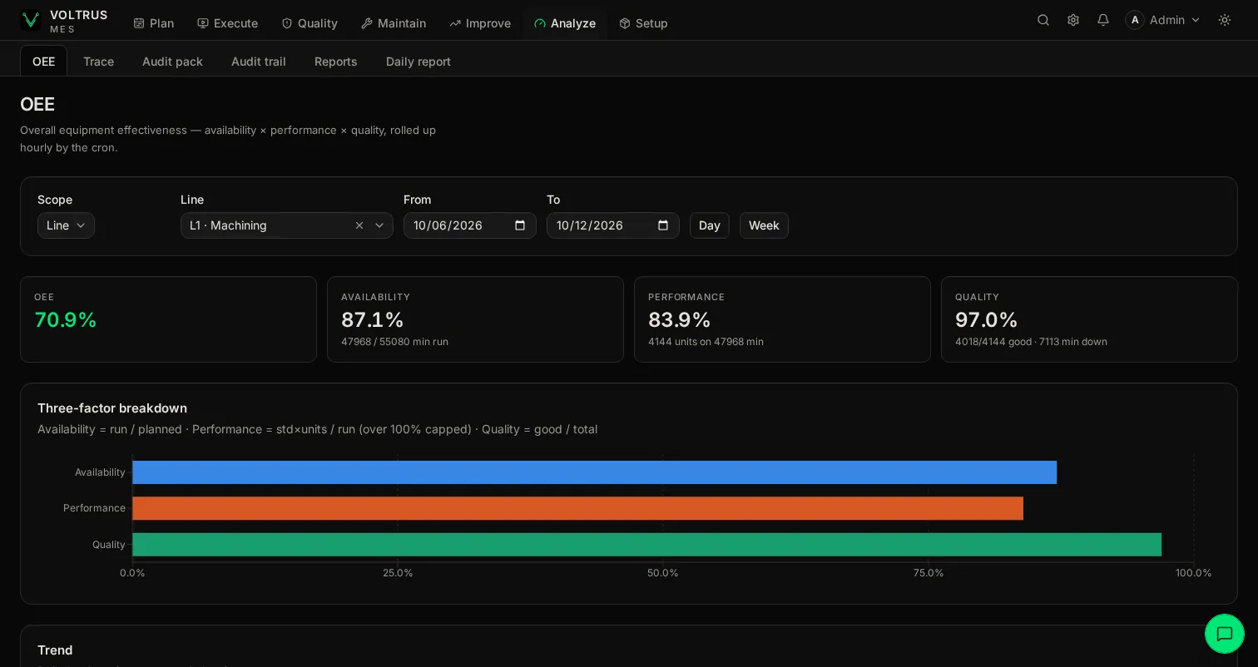Open the From date calendar picker icon
Screen dimensions: 1258x667
tap(520, 225)
